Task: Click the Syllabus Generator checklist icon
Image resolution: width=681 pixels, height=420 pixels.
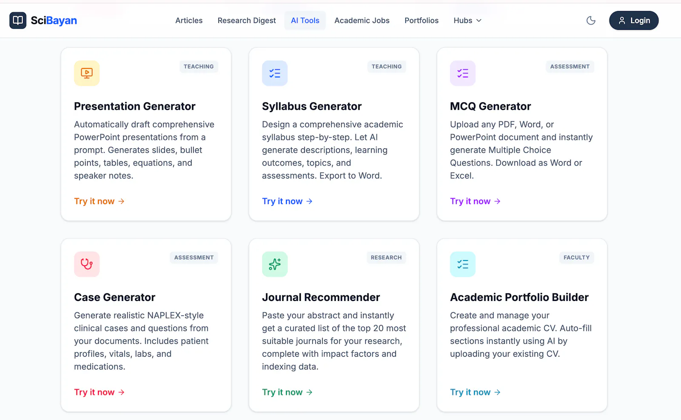Action: tap(275, 73)
